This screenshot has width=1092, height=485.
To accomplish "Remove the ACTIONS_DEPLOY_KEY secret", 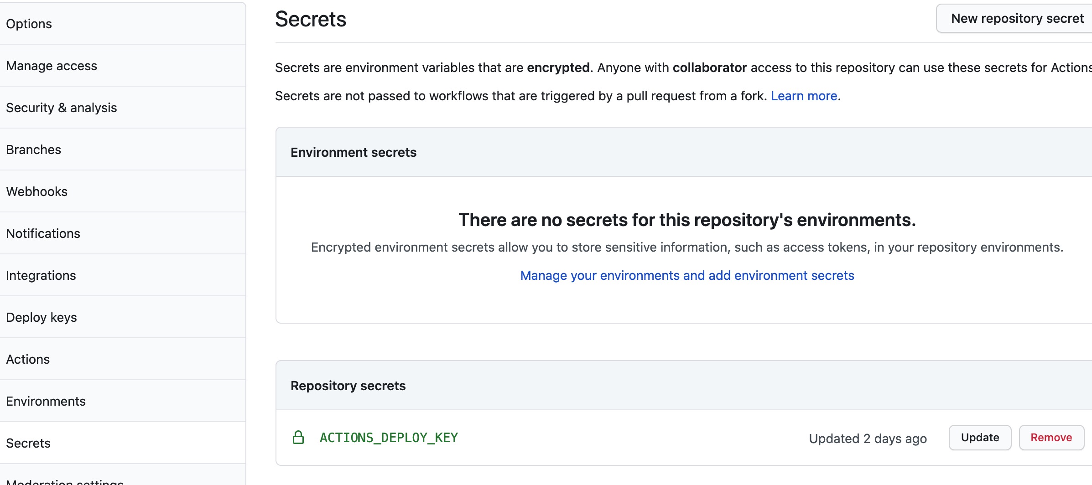I will tap(1051, 438).
